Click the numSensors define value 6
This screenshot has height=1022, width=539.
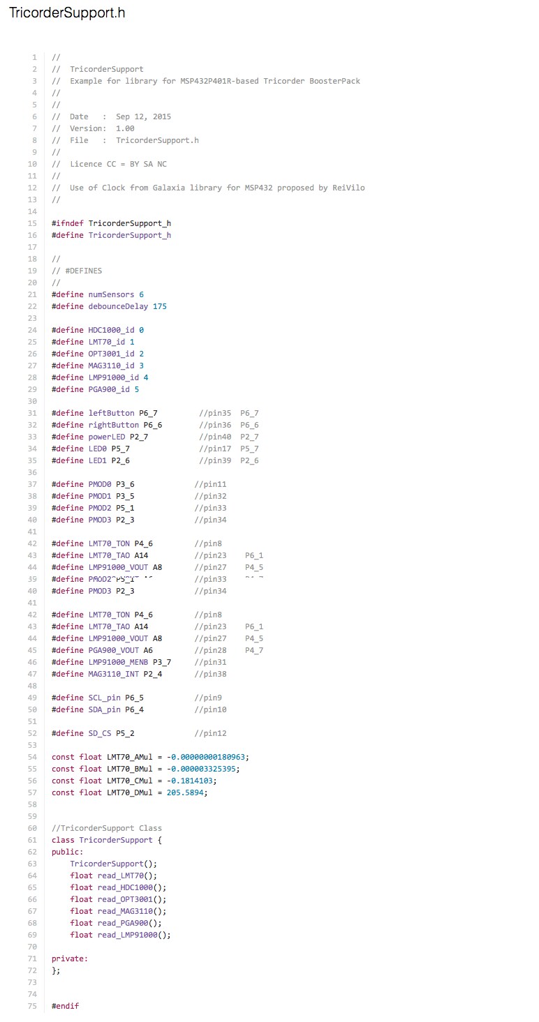coord(141,294)
